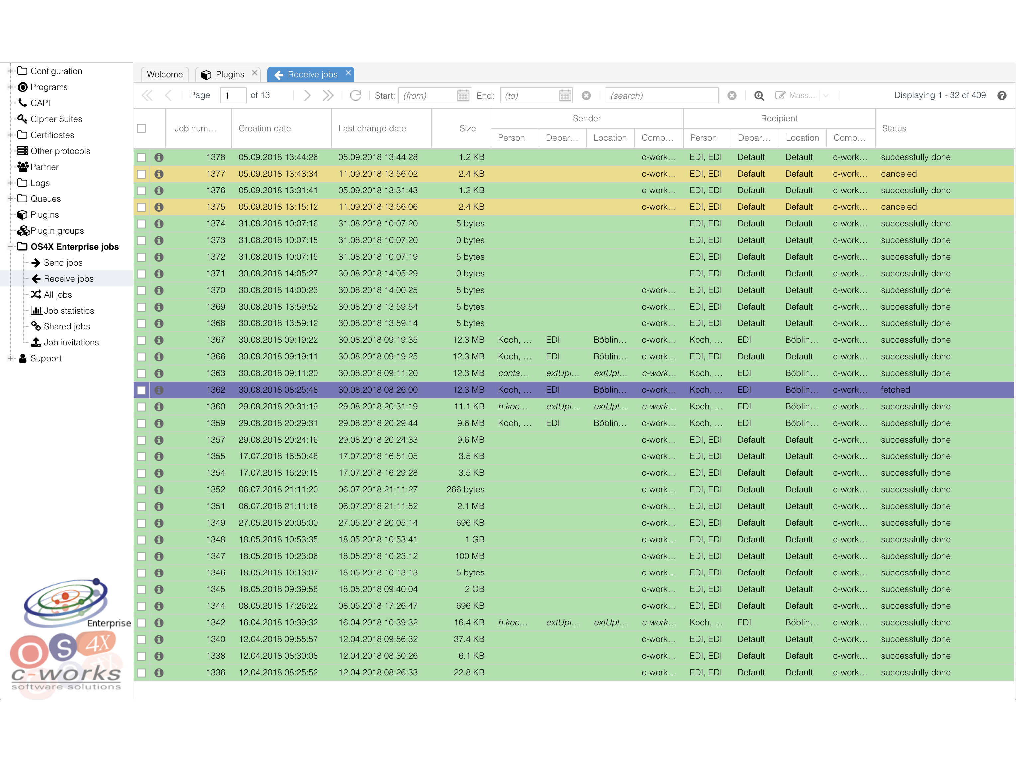The image size is (1016, 762).
Task: Jump to last page arrow
Action: [328, 95]
